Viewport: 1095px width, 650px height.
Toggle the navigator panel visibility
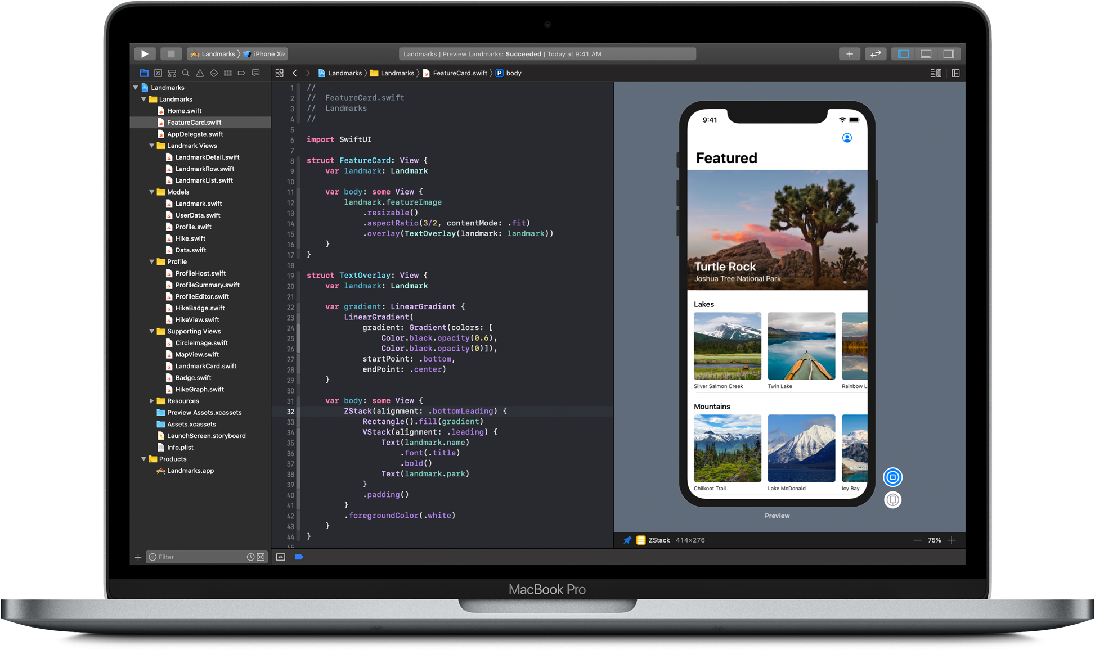tap(904, 54)
